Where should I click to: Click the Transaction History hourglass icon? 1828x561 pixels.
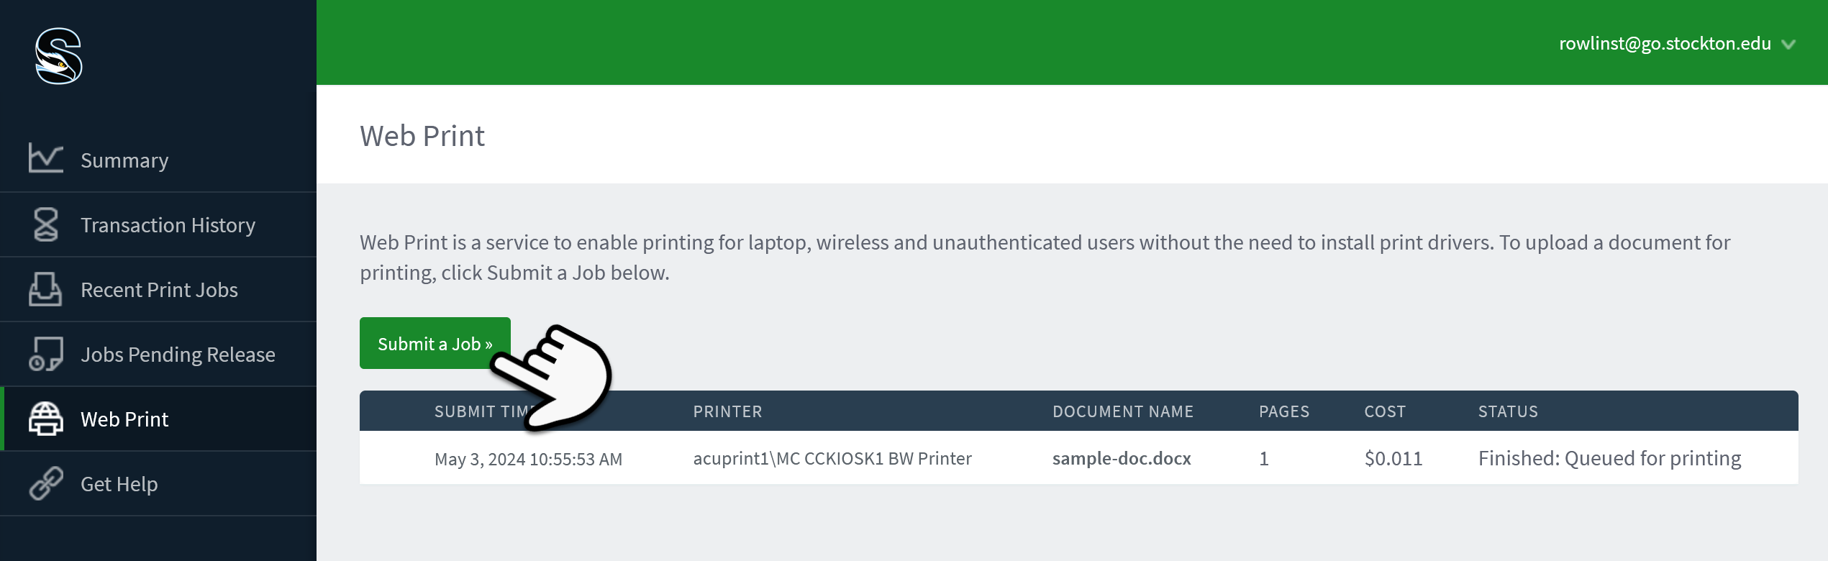point(45,224)
